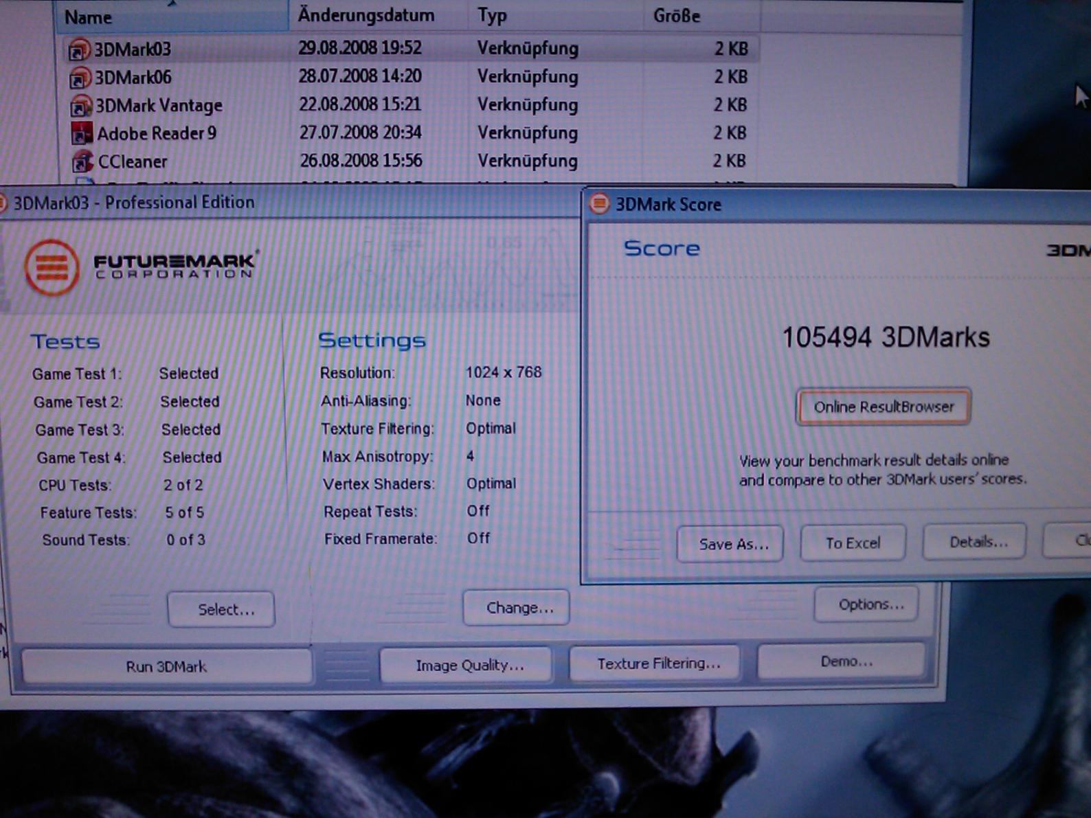1091x818 pixels.
Task: Click date 28.07.2008 14:20
Action: pyautogui.click(x=360, y=76)
